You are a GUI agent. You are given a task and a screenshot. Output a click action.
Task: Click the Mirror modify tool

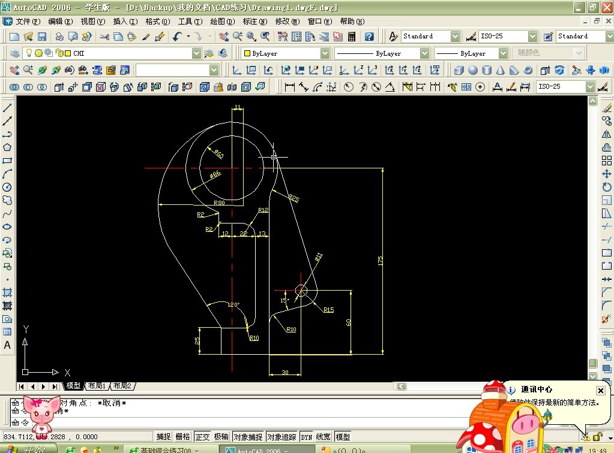(x=607, y=134)
